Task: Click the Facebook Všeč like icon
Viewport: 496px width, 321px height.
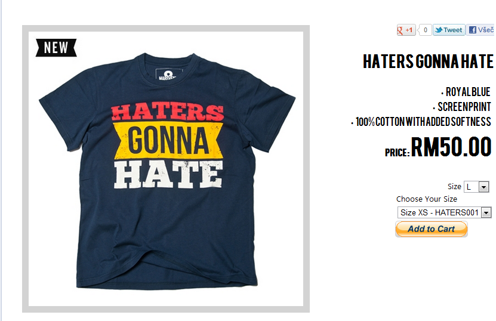Action: pos(481,30)
